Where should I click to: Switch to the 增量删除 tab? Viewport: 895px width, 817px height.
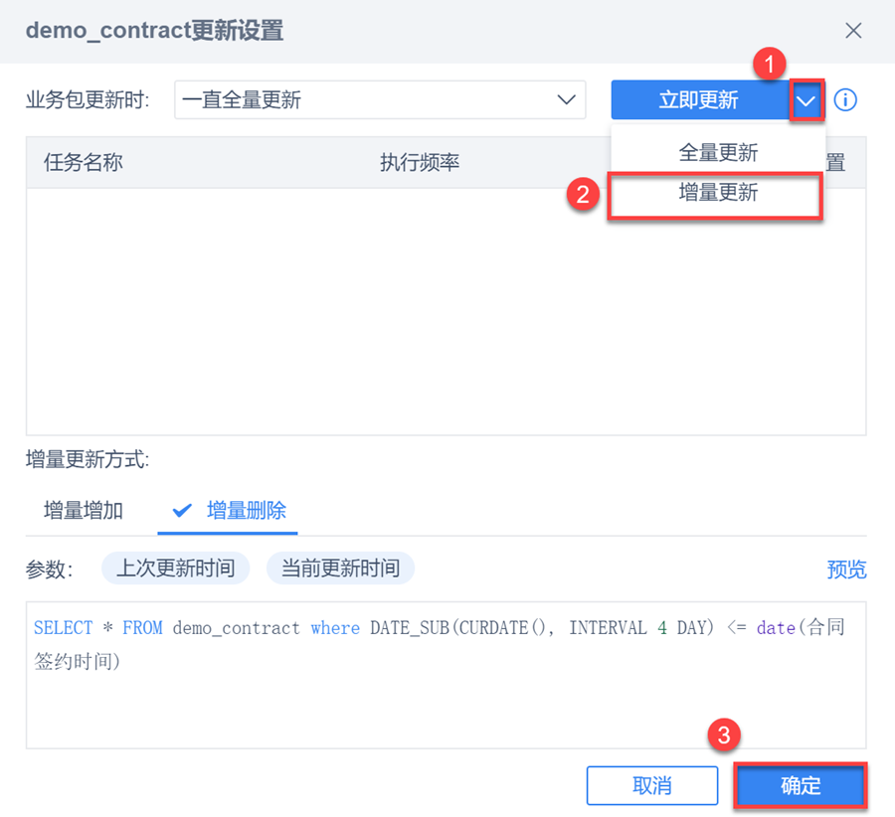pos(229,510)
